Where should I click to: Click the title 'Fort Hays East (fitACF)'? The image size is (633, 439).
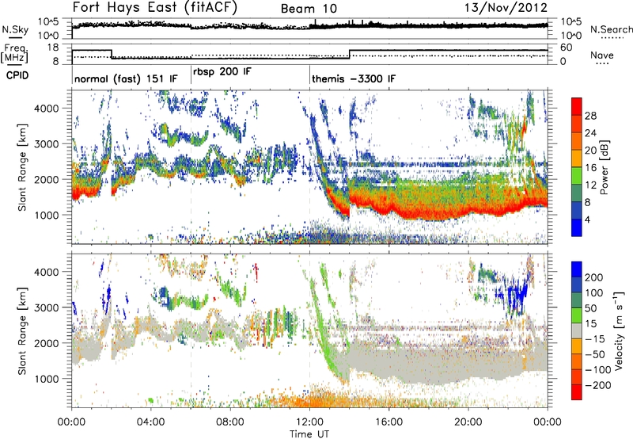[154, 8]
